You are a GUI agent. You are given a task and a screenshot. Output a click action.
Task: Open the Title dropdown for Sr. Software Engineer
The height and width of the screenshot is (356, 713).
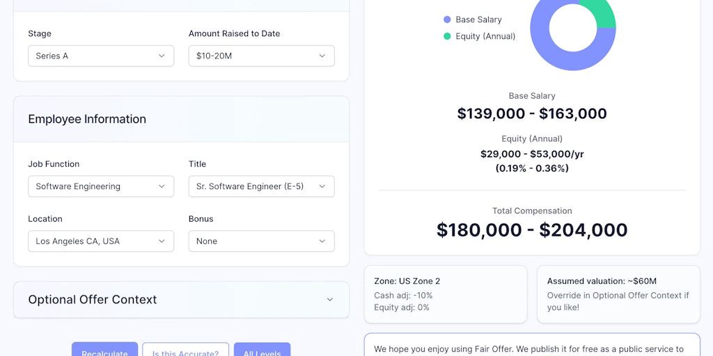point(261,186)
